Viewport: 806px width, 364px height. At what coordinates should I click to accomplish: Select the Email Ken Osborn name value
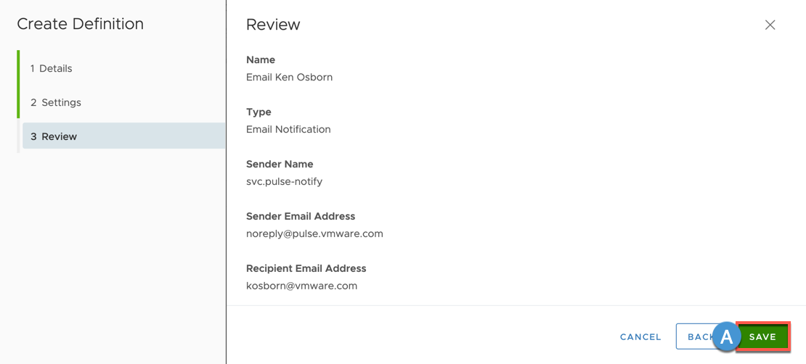290,78
